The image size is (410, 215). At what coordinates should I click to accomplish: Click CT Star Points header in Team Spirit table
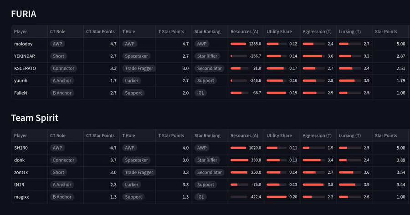pos(100,135)
